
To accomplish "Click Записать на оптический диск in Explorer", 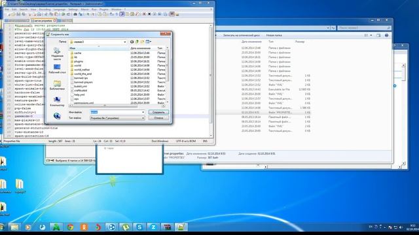I will tap(242, 35).
